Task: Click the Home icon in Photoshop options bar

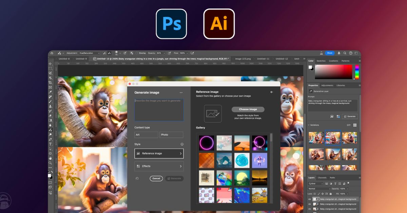Action: (52, 53)
